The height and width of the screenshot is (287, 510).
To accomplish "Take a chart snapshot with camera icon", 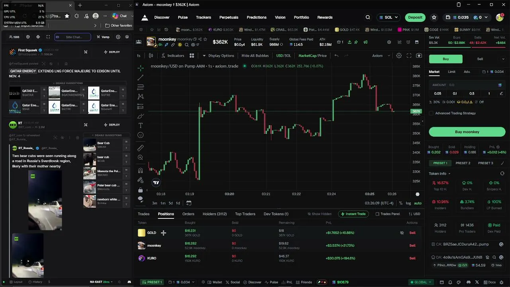I will [419, 56].
